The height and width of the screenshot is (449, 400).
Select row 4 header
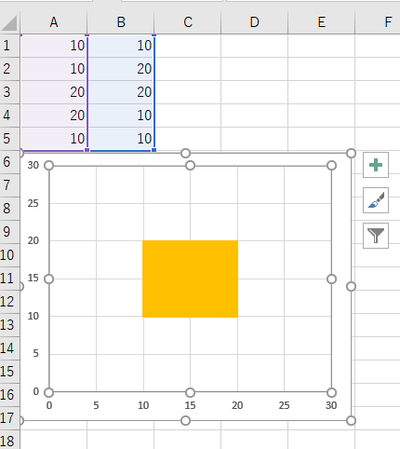tap(9, 116)
